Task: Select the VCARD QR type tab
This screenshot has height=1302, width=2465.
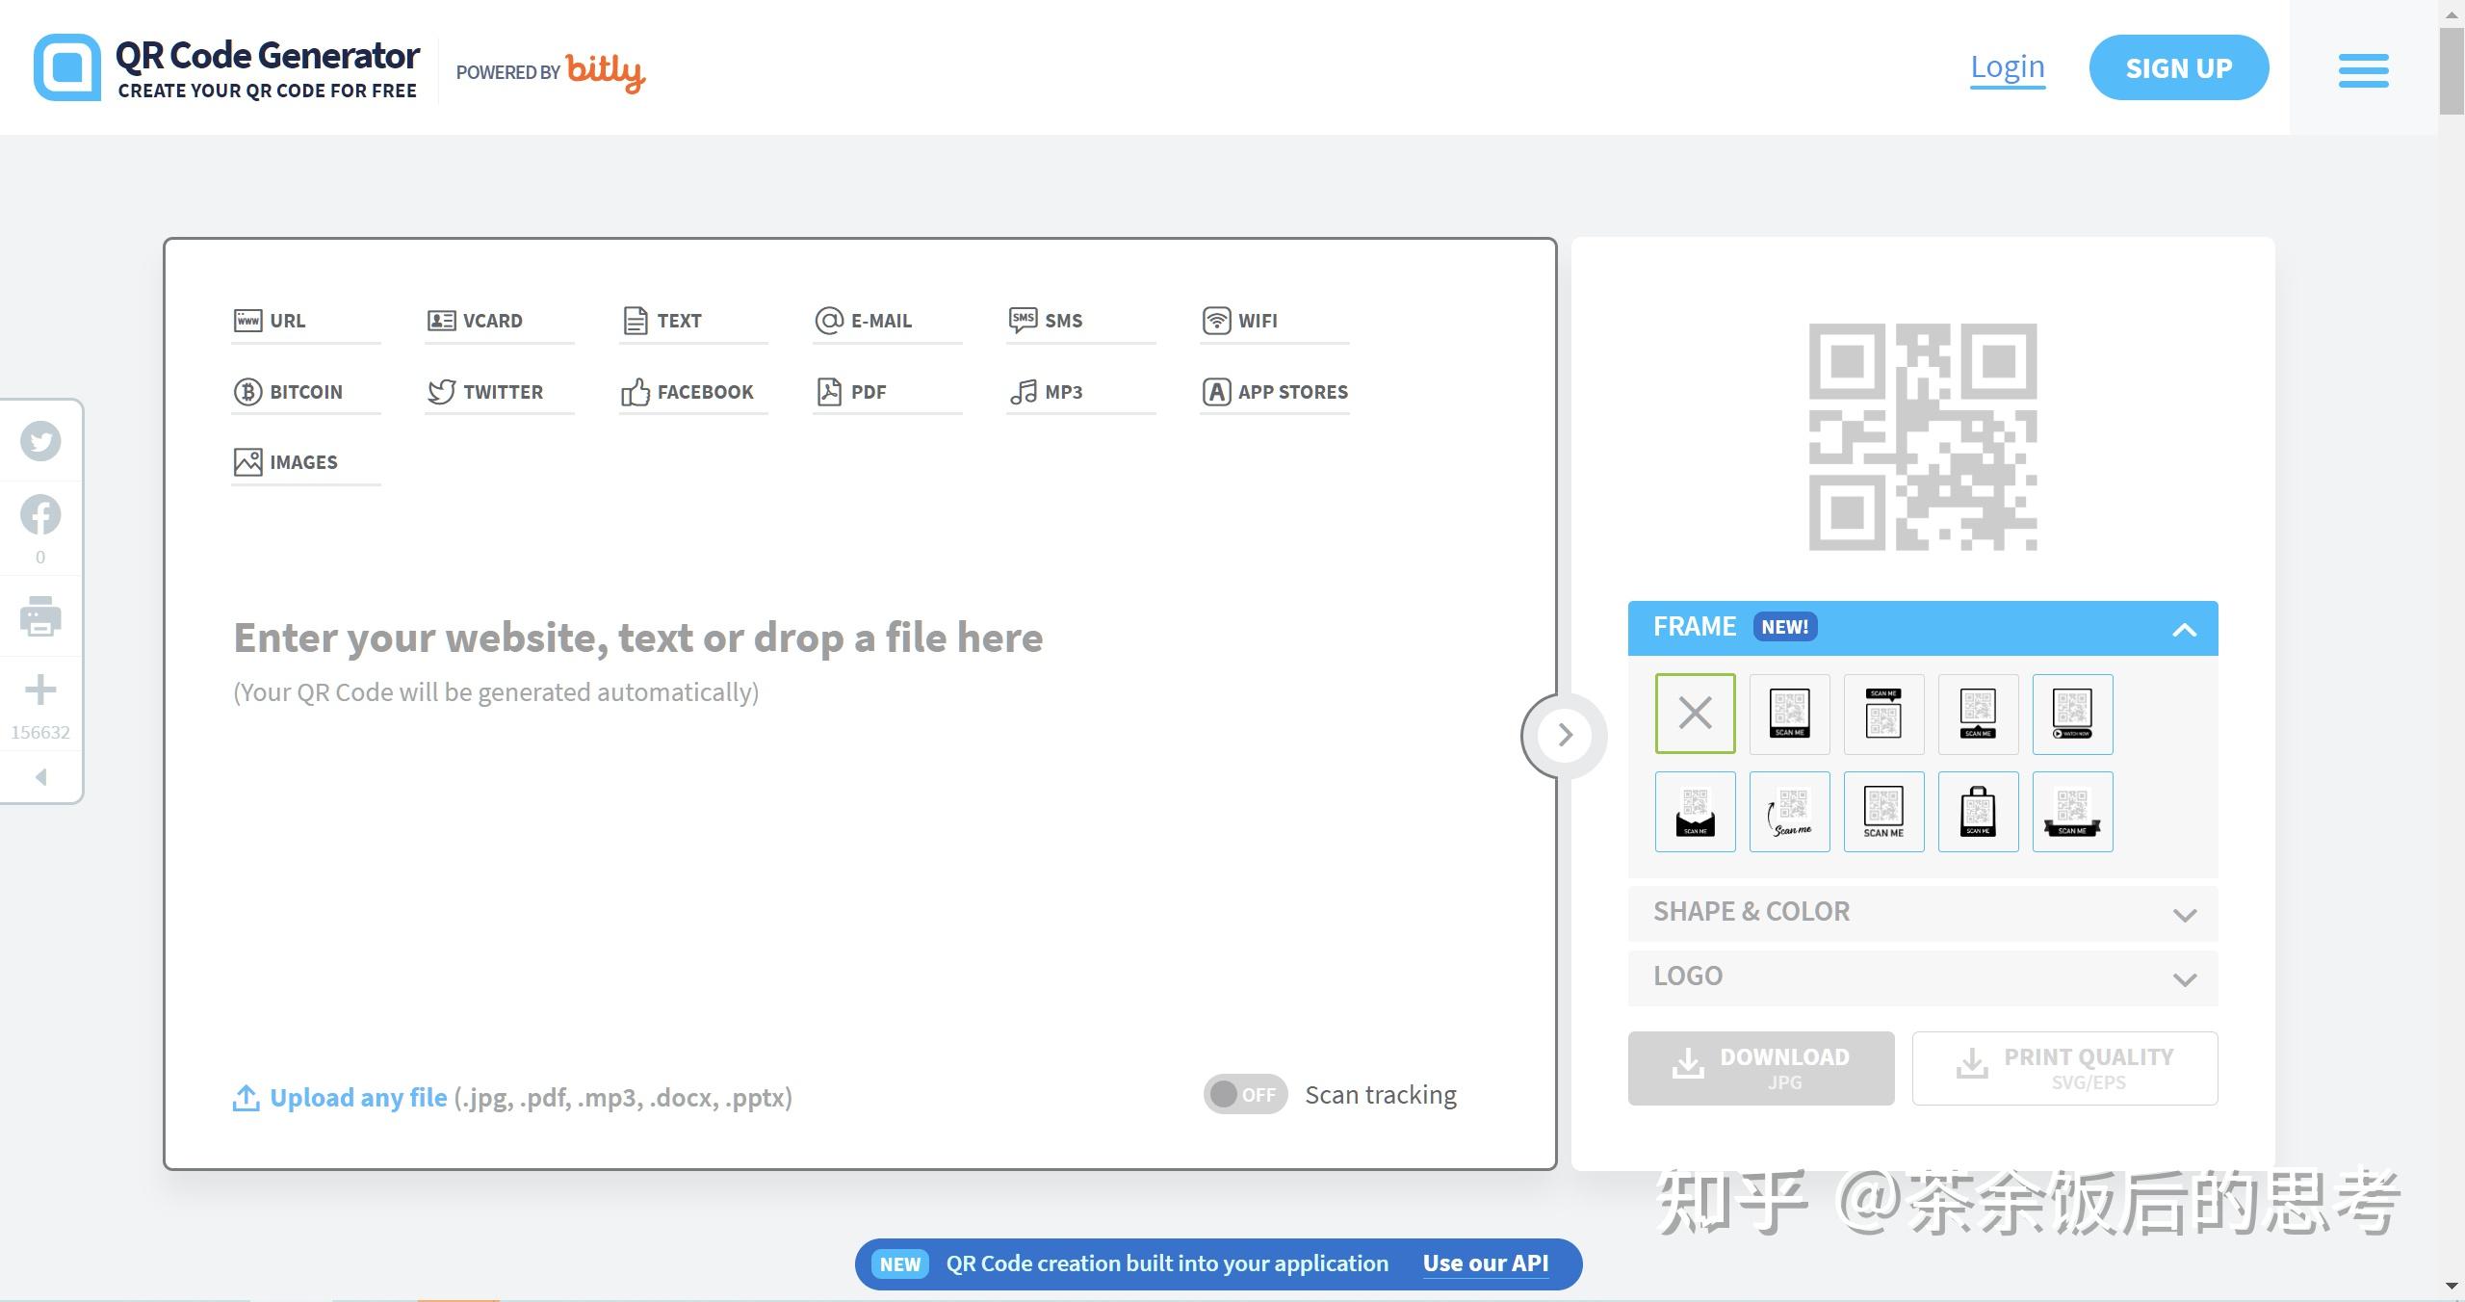Action: tap(492, 321)
